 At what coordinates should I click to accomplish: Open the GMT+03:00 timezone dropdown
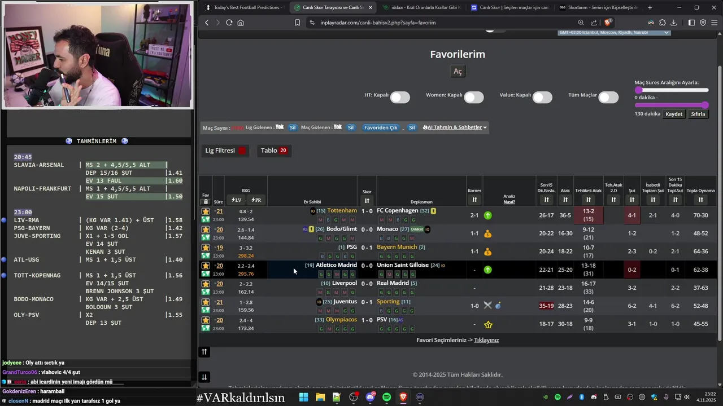(x=614, y=33)
